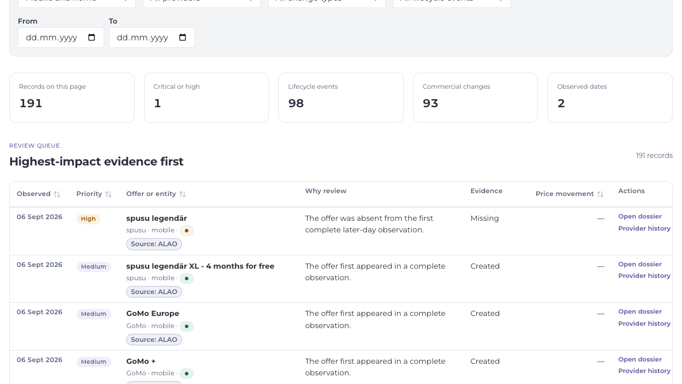Open the From date calendar picker icon
Screen dimensions: 682x384
(92, 37)
